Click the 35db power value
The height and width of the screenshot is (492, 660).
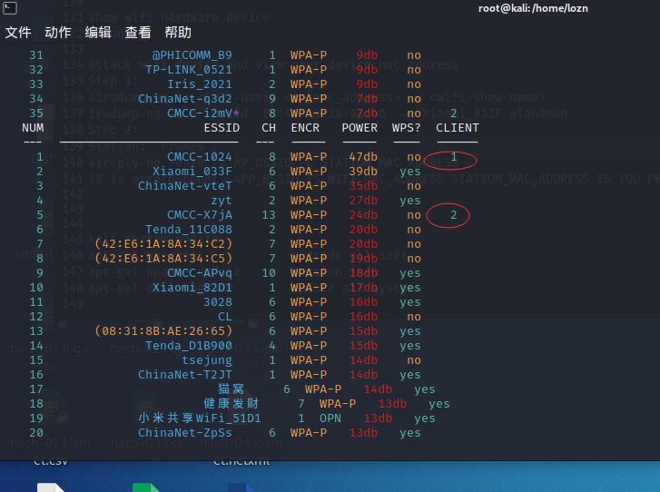363,186
